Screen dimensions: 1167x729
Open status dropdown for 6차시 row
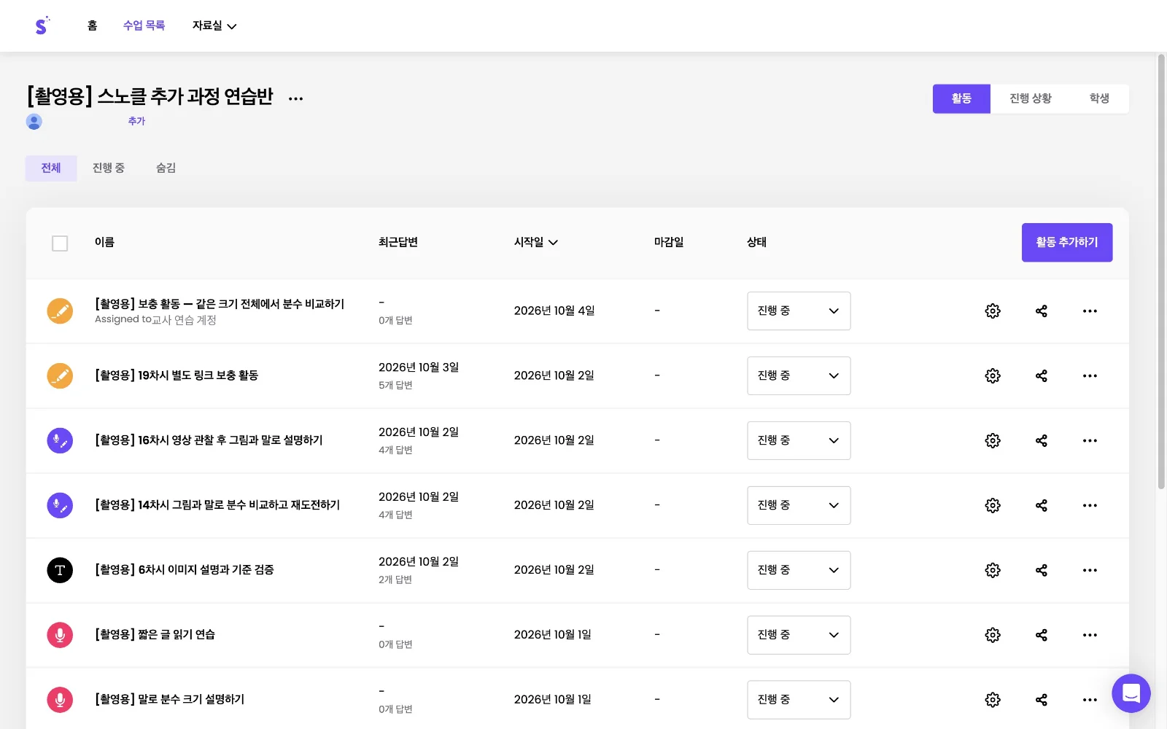point(799,571)
